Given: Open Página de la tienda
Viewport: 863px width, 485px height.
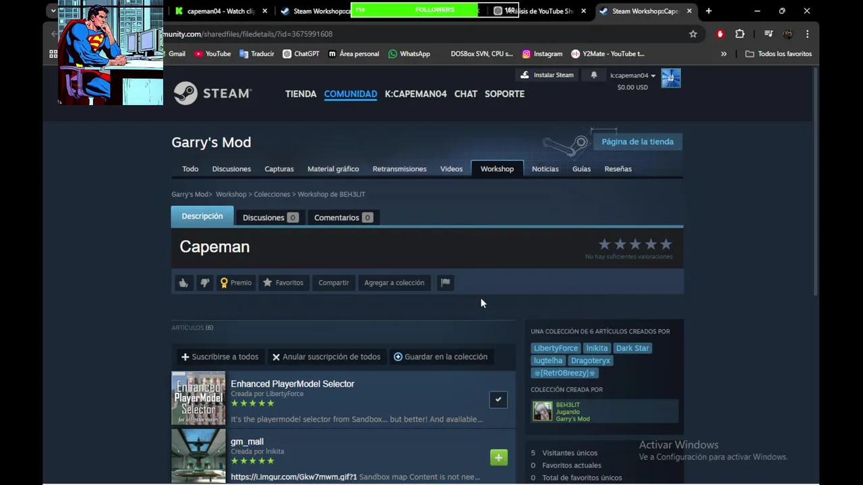Looking at the screenshot, I should point(638,141).
